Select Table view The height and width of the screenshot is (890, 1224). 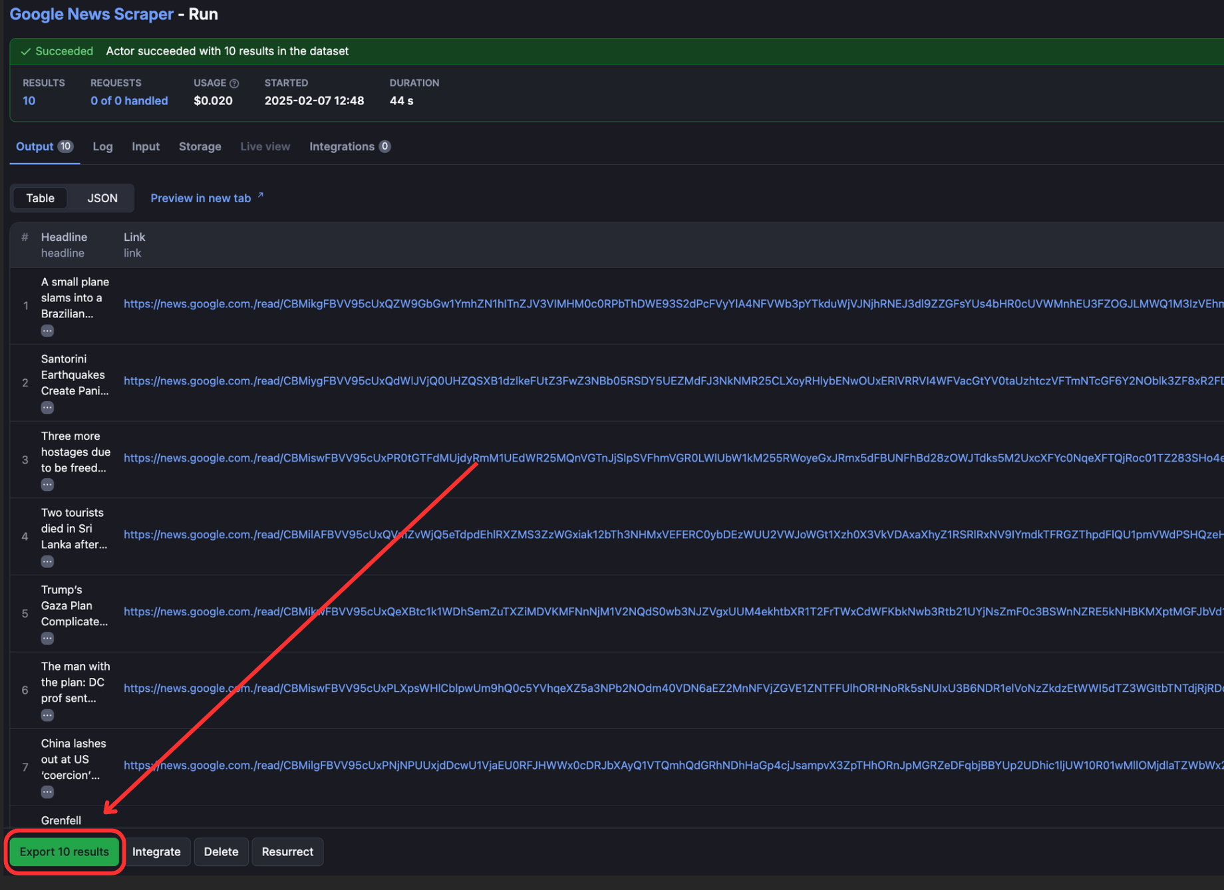point(40,198)
